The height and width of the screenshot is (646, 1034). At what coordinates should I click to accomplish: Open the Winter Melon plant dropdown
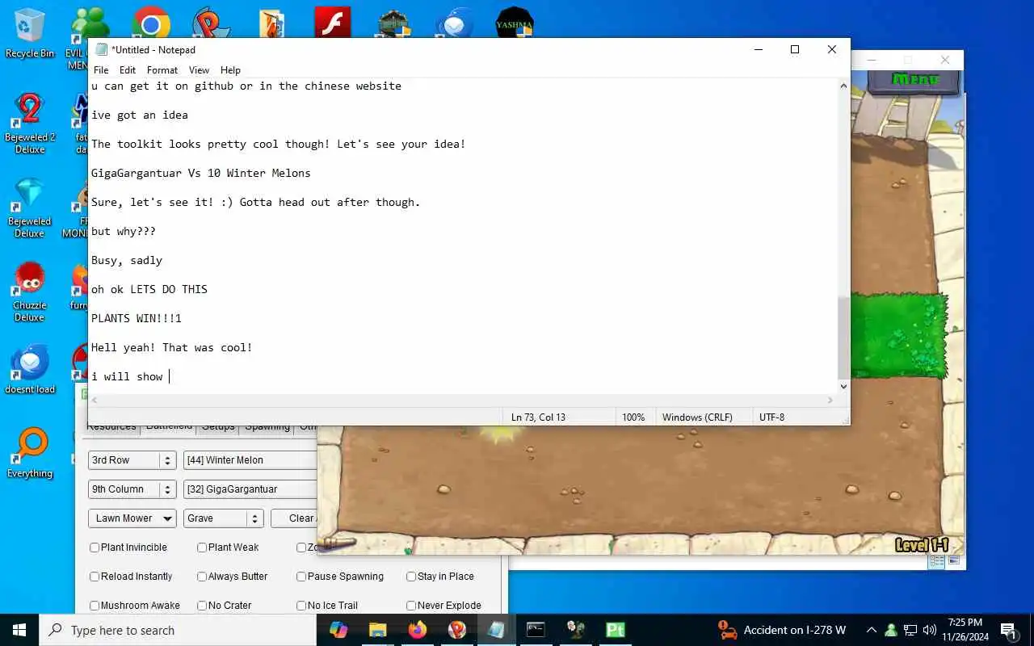250,460
